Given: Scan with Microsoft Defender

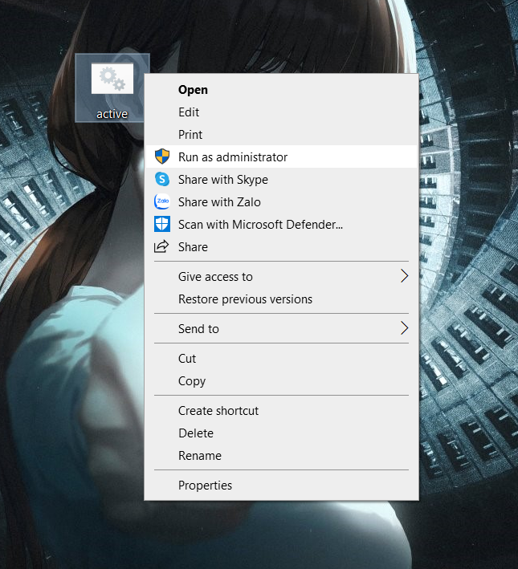Looking at the screenshot, I should pyautogui.click(x=282, y=224).
